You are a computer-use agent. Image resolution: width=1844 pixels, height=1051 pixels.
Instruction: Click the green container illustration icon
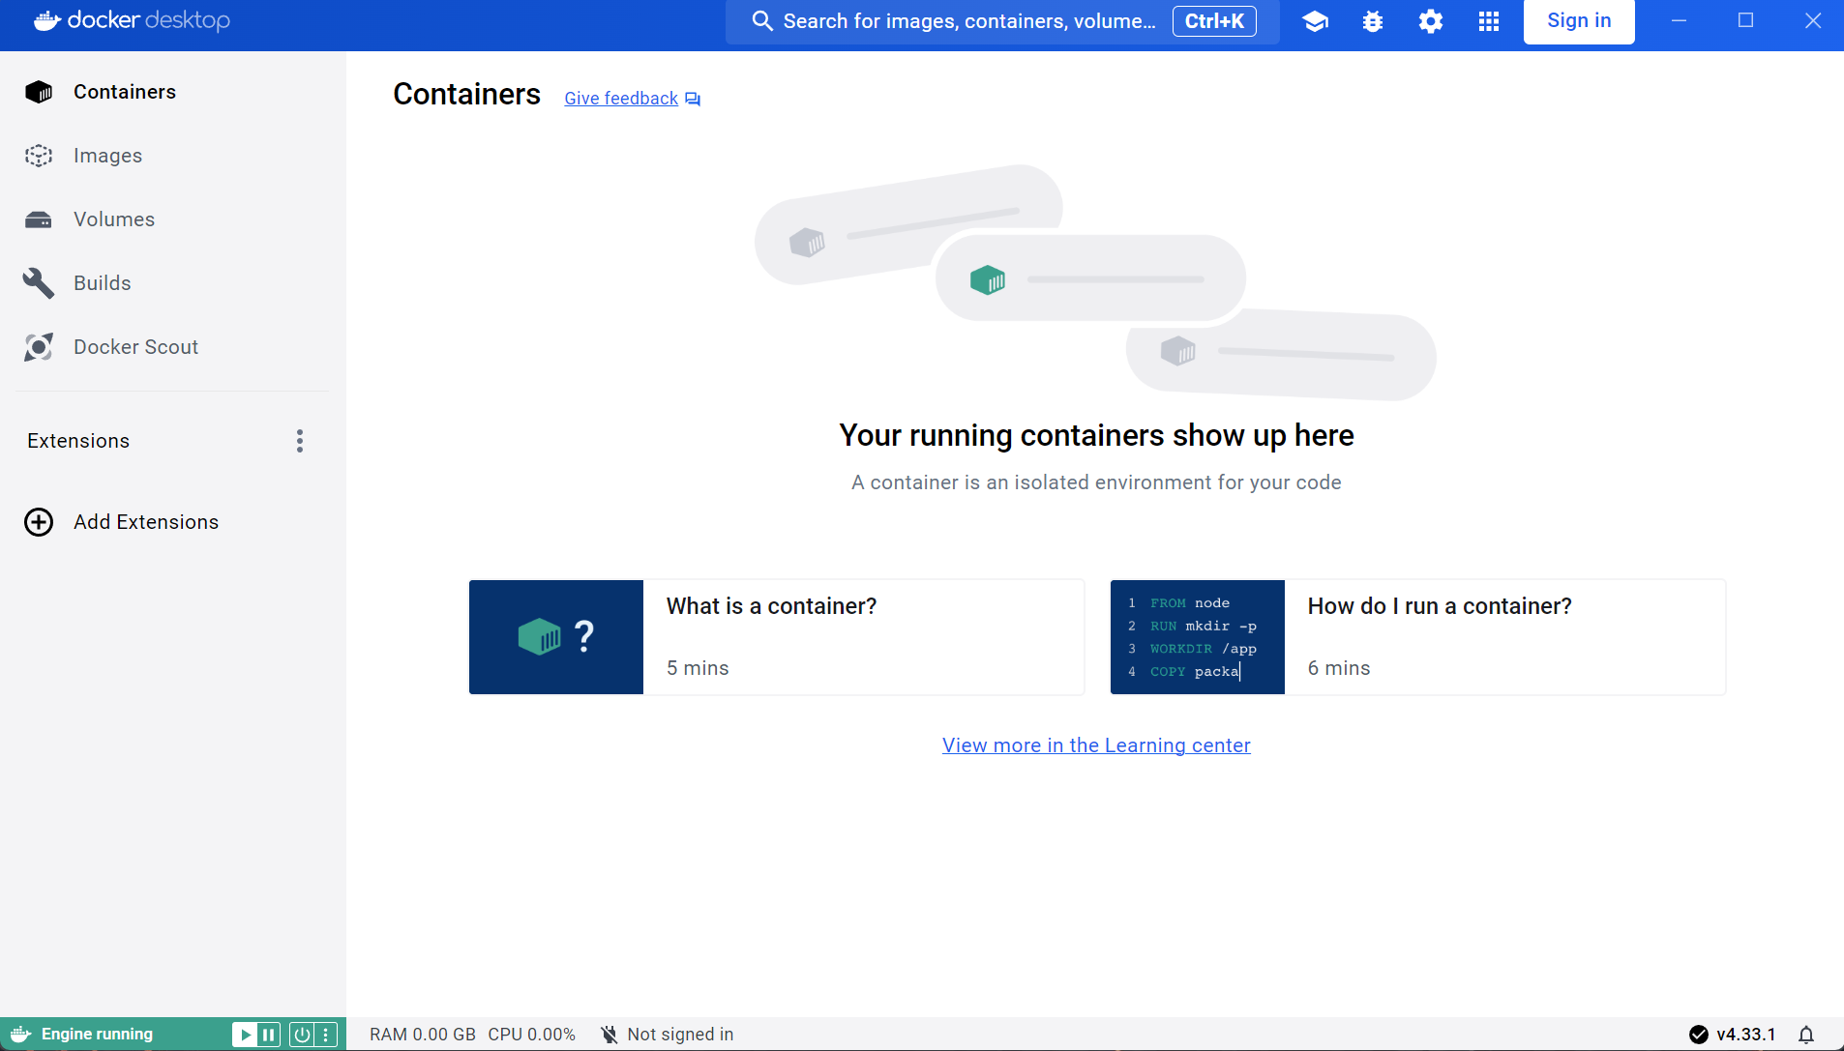click(988, 280)
